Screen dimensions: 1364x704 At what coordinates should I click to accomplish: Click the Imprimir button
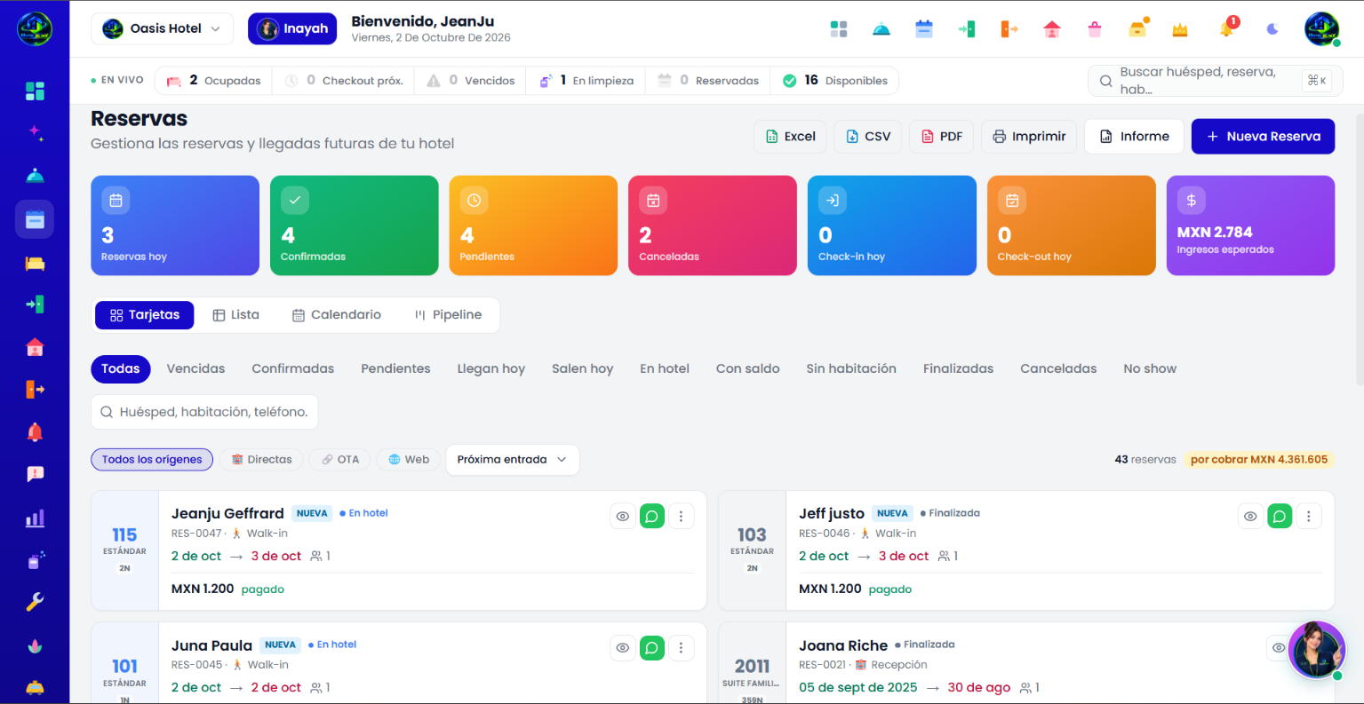coord(1029,137)
